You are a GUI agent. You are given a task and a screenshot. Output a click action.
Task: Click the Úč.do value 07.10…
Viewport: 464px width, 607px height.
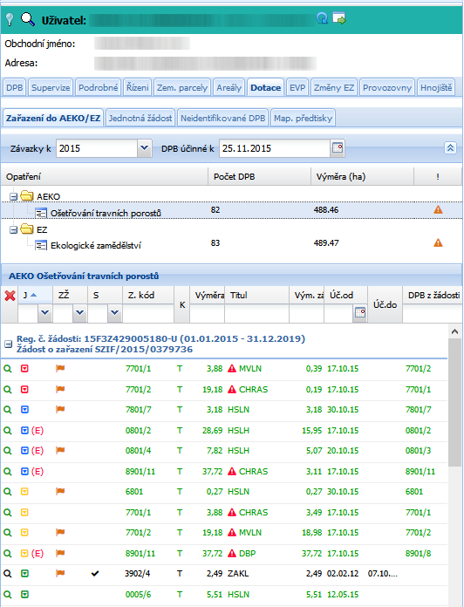click(383, 574)
